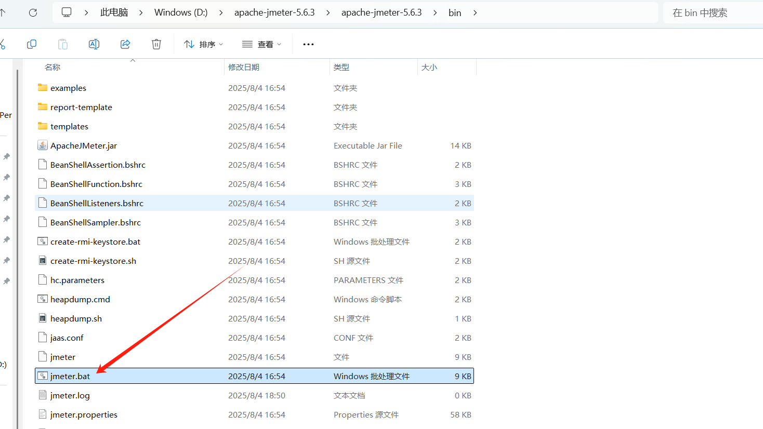The height and width of the screenshot is (429, 763).
Task: Open the three-dots more options menu
Action: pyautogui.click(x=308, y=44)
